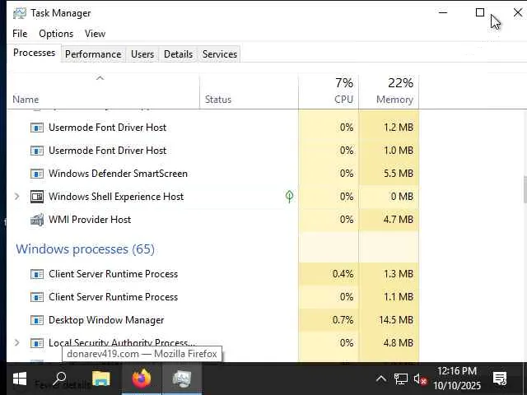The image size is (527, 395).
Task: Open the Options menu
Action: coord(56,34)
